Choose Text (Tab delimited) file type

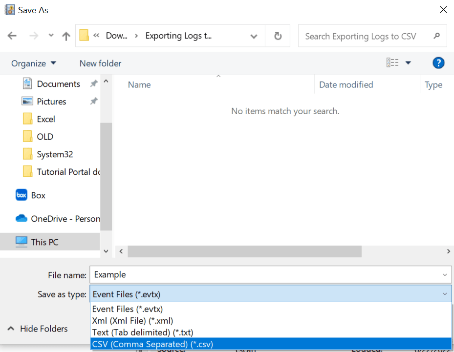coord(142,332)
